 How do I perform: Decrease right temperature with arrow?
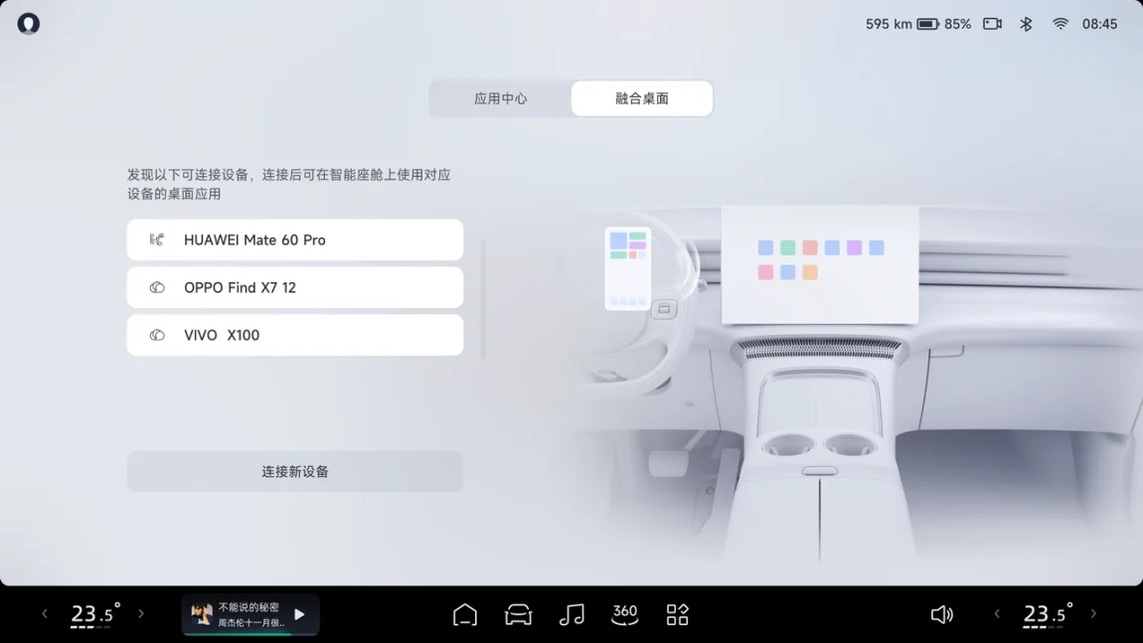pyautogui.click(x=997, y=614)
